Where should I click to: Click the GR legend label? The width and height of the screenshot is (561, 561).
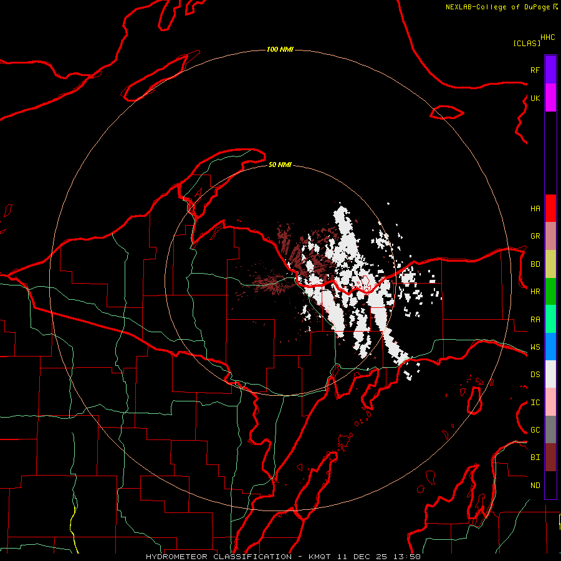point(535,236)
